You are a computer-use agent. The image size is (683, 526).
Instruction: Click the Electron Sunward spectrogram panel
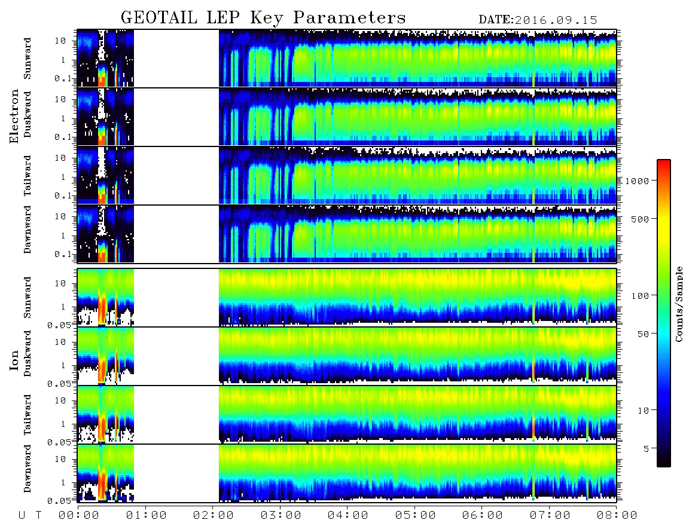point(347,58)
